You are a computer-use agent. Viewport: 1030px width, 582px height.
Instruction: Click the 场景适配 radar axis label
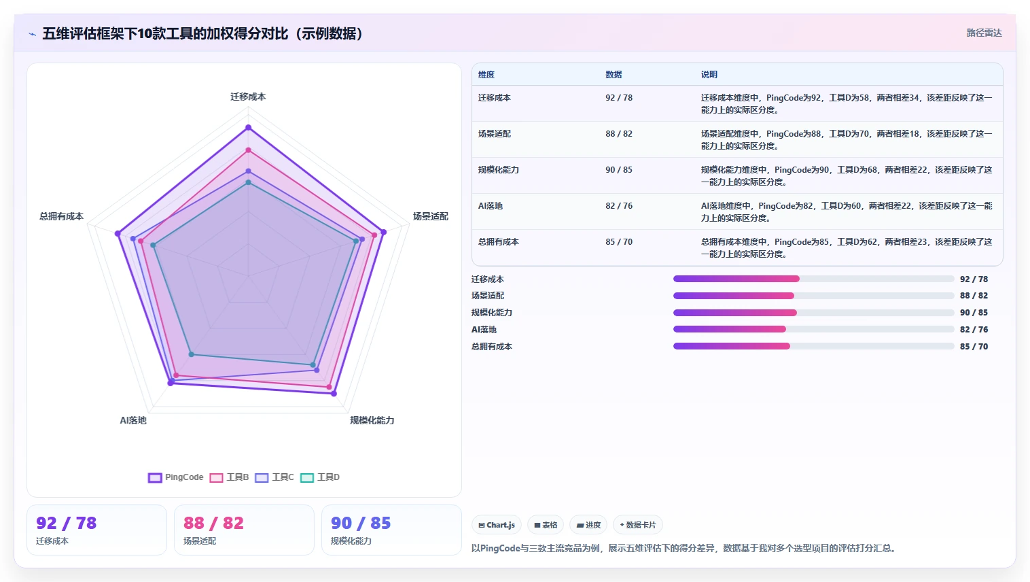pyautogui.click(x=431, y=216)
